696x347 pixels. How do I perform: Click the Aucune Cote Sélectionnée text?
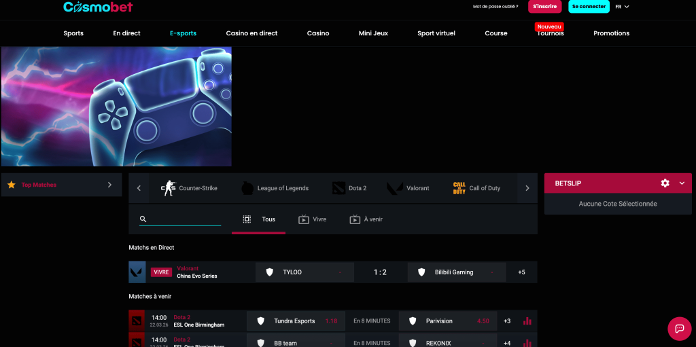coord(618,204)
